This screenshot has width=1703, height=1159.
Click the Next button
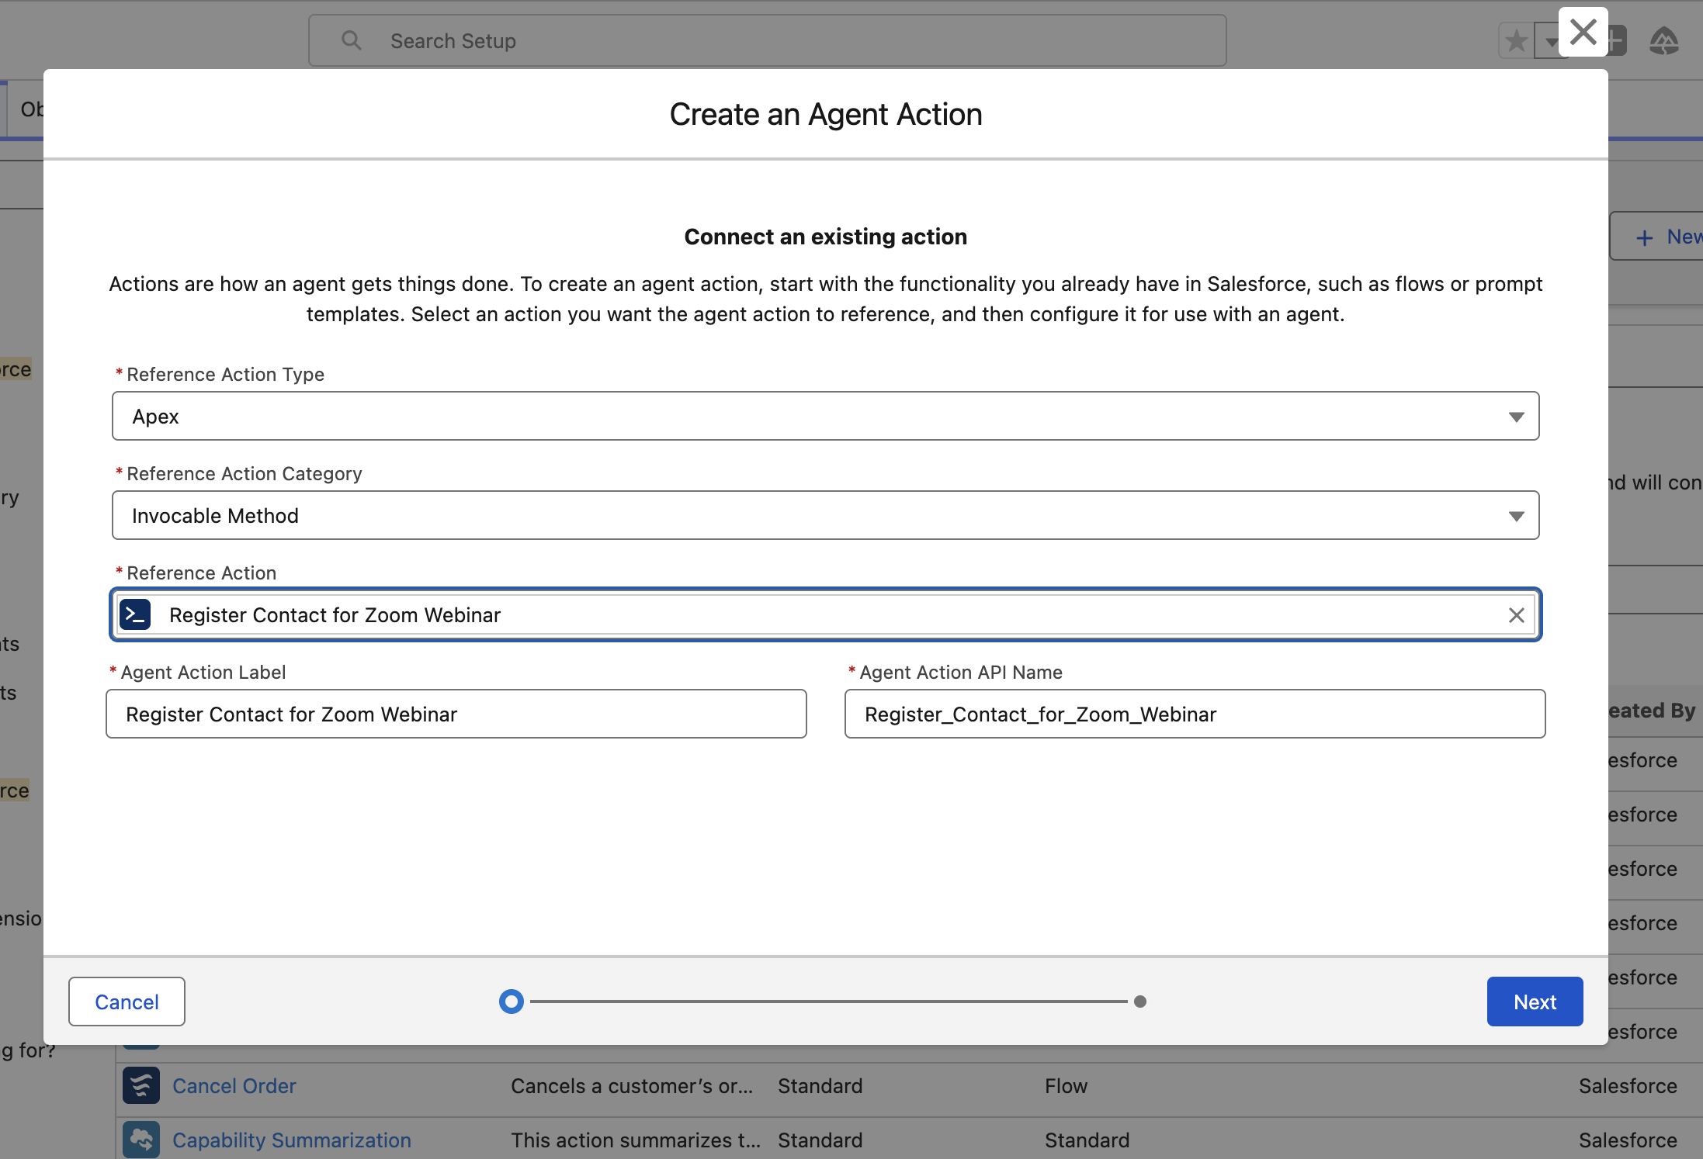pyautogui.click(x=1535, y=1002)
